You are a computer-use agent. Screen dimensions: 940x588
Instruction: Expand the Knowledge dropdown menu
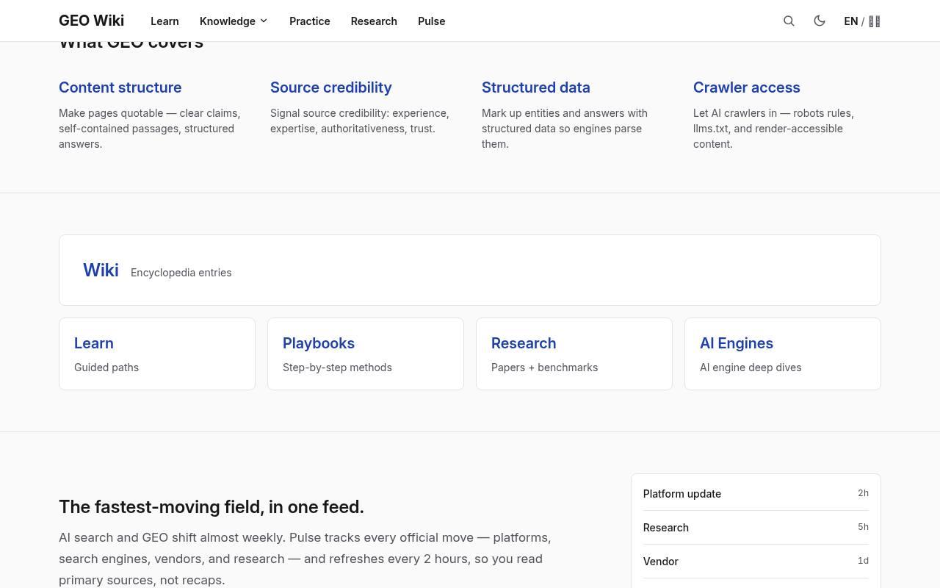pyautogui.click(x=234, y=21)
